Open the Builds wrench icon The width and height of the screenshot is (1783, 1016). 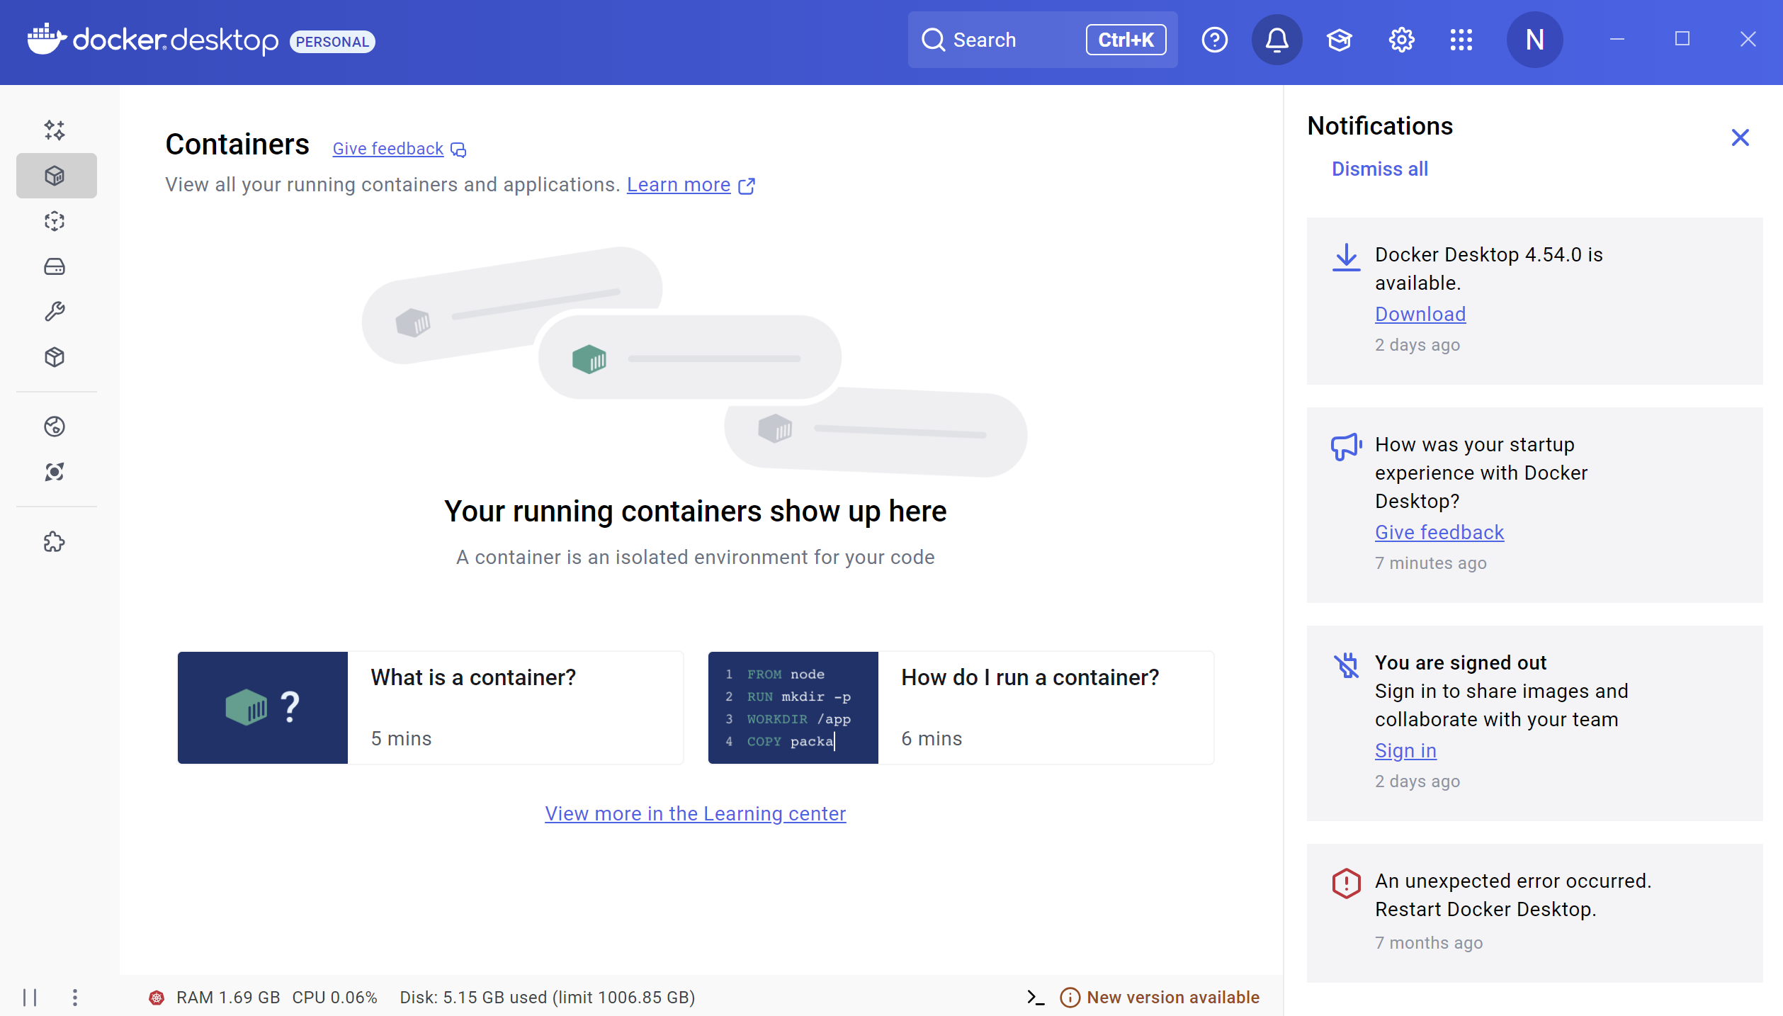pos(55,312)
